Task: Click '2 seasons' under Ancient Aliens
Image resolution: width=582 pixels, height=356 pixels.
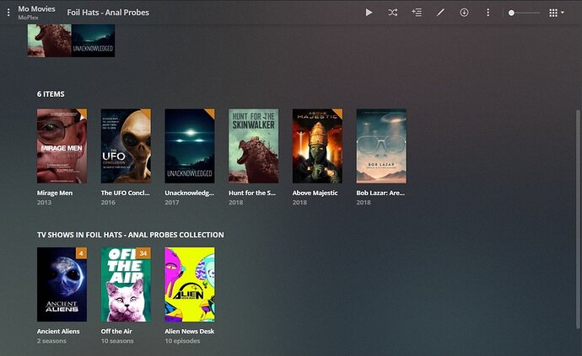Action: click(51, 341)
